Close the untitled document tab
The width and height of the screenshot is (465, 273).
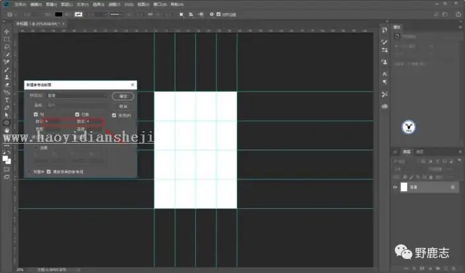point(63,24)
